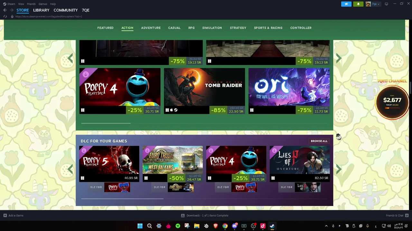
Task: Show next DLC in DLC carousel
Action: point(339,169)
